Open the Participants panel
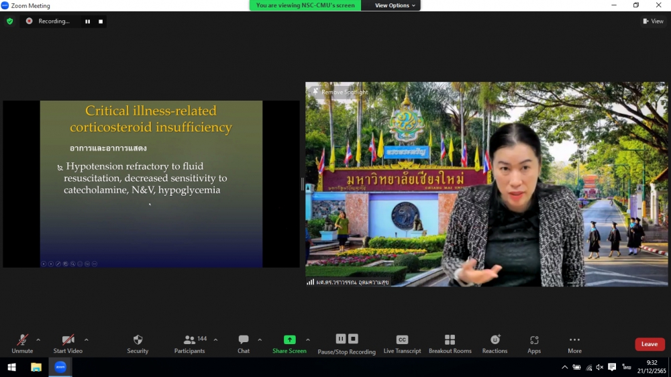 190,343
